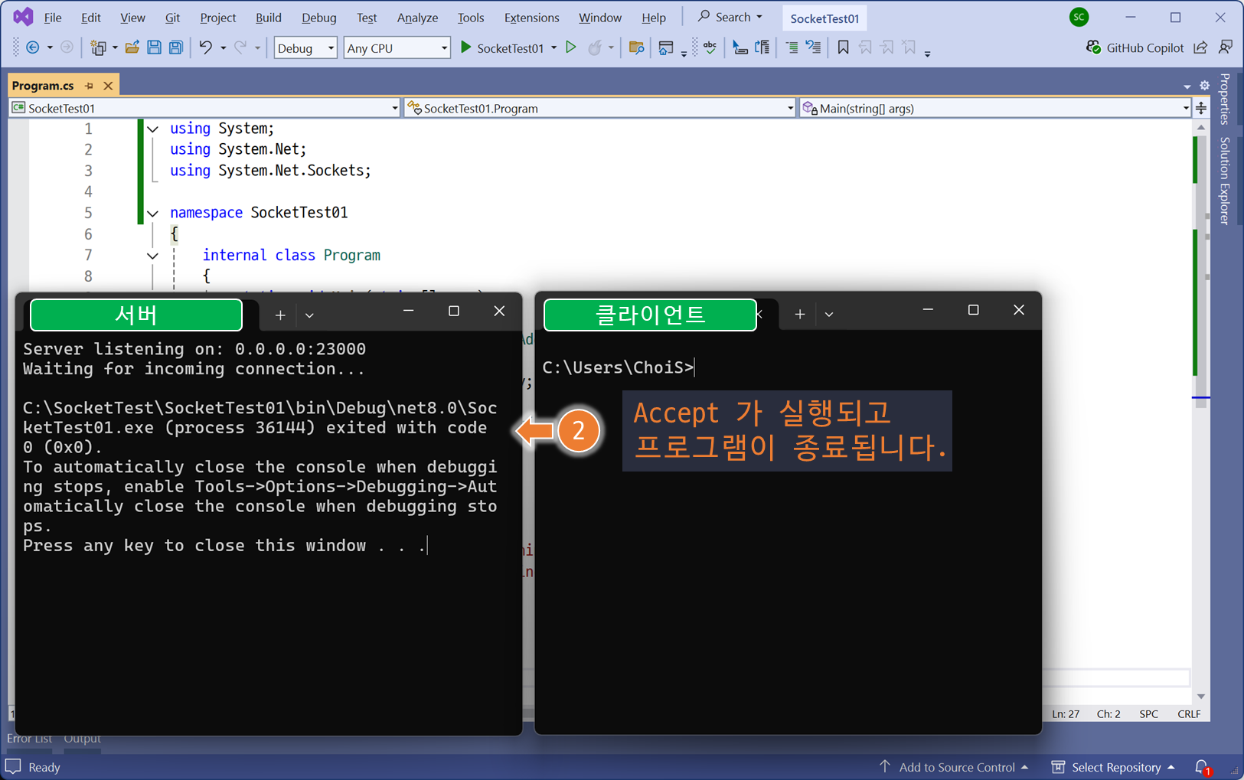Viewport: 1244px width, 780px height.
Task: Click the SPC indentation indicator
Action: click(1148, 714)
